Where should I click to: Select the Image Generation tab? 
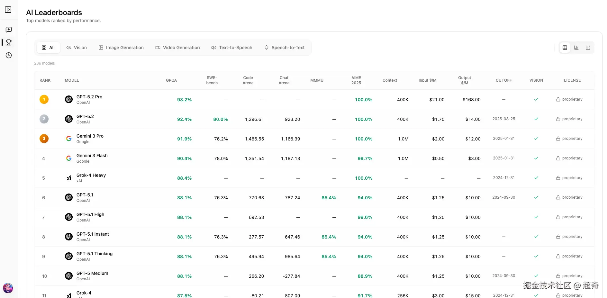(121, 48)
